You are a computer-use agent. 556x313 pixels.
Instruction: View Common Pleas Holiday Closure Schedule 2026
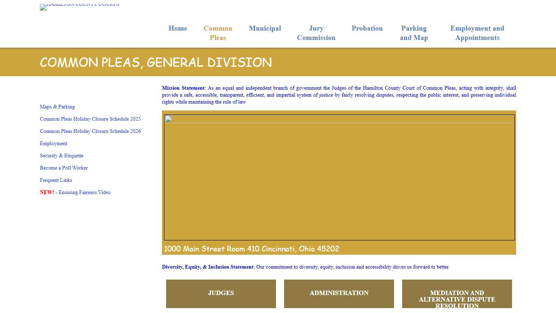pyautogui.click(x=90, y=131)
